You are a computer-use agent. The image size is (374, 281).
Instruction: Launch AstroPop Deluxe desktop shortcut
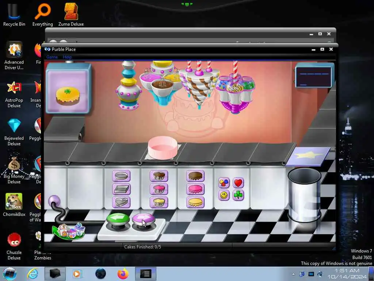tap(14, 94)
